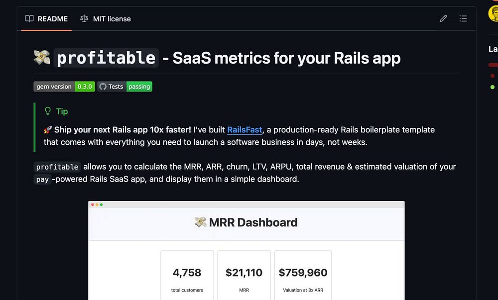Open the MRR Dashboard screenshot title area
Screen dimensions: 498x300
[247, 222]
